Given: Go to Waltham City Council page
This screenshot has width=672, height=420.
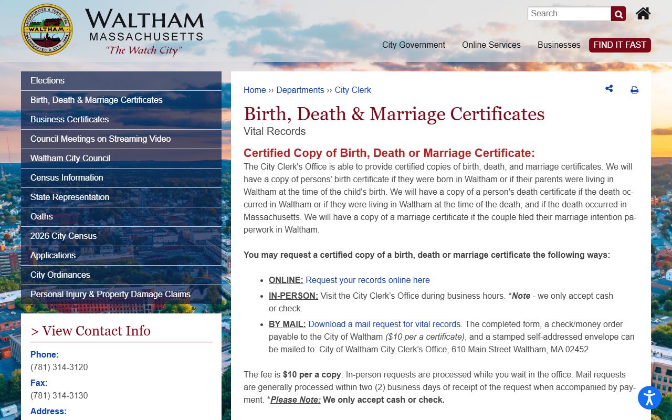Looking at the screenshot, I should (x=121, y=159).
